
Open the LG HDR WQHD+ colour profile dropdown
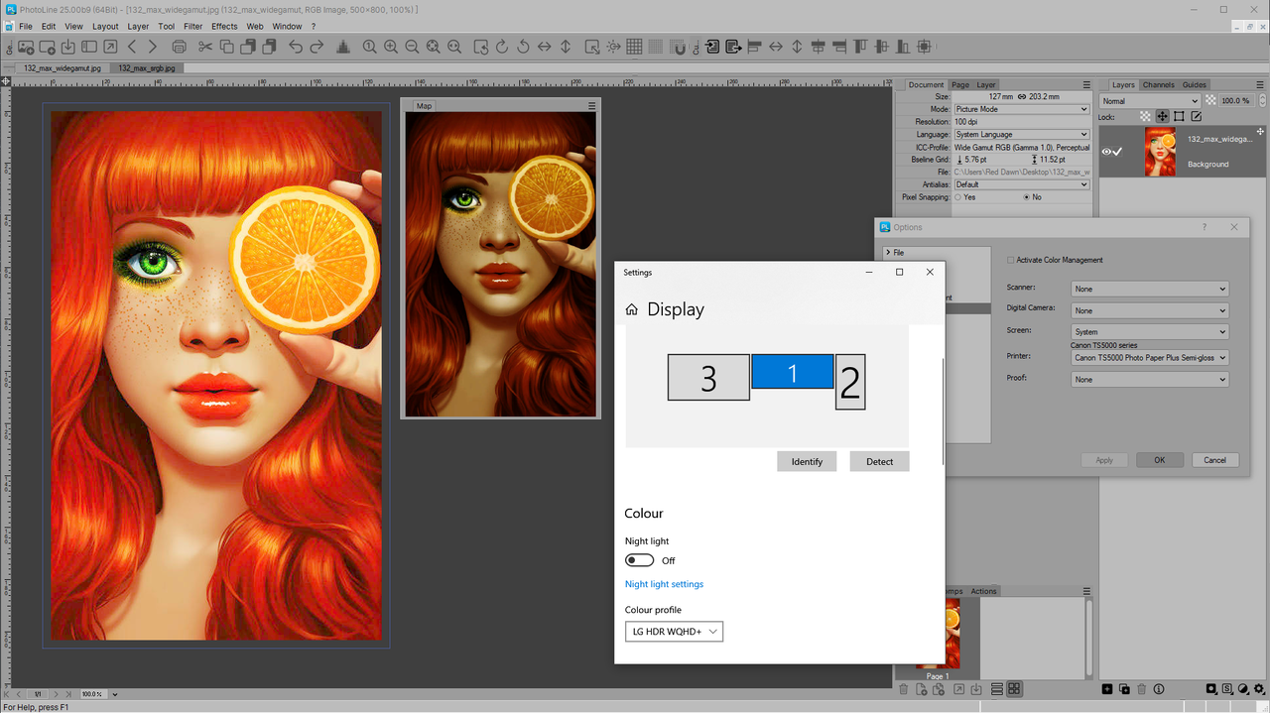tap(674, 631)
